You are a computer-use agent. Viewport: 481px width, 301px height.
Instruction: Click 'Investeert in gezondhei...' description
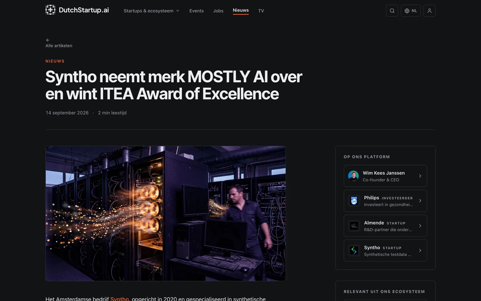(388, 205)
